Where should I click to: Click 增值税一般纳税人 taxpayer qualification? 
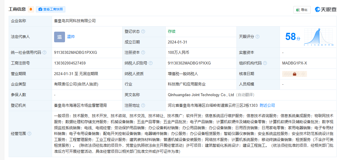[183, 74]
